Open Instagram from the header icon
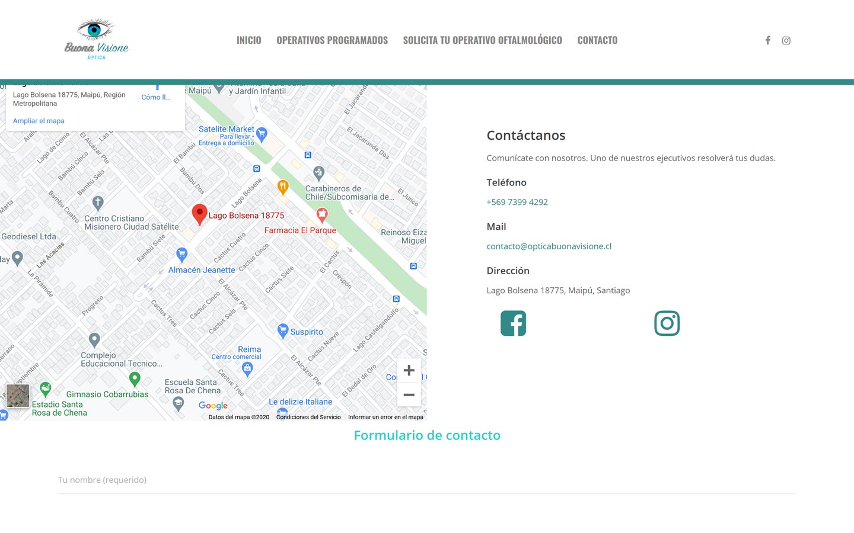Screen dimensions: 854x533 [x=786, y=40]
